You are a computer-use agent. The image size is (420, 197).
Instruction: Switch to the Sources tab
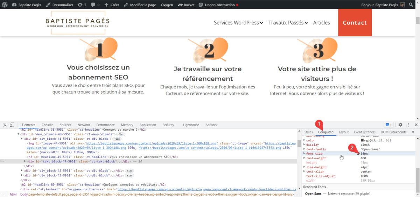tap(65, 125)
